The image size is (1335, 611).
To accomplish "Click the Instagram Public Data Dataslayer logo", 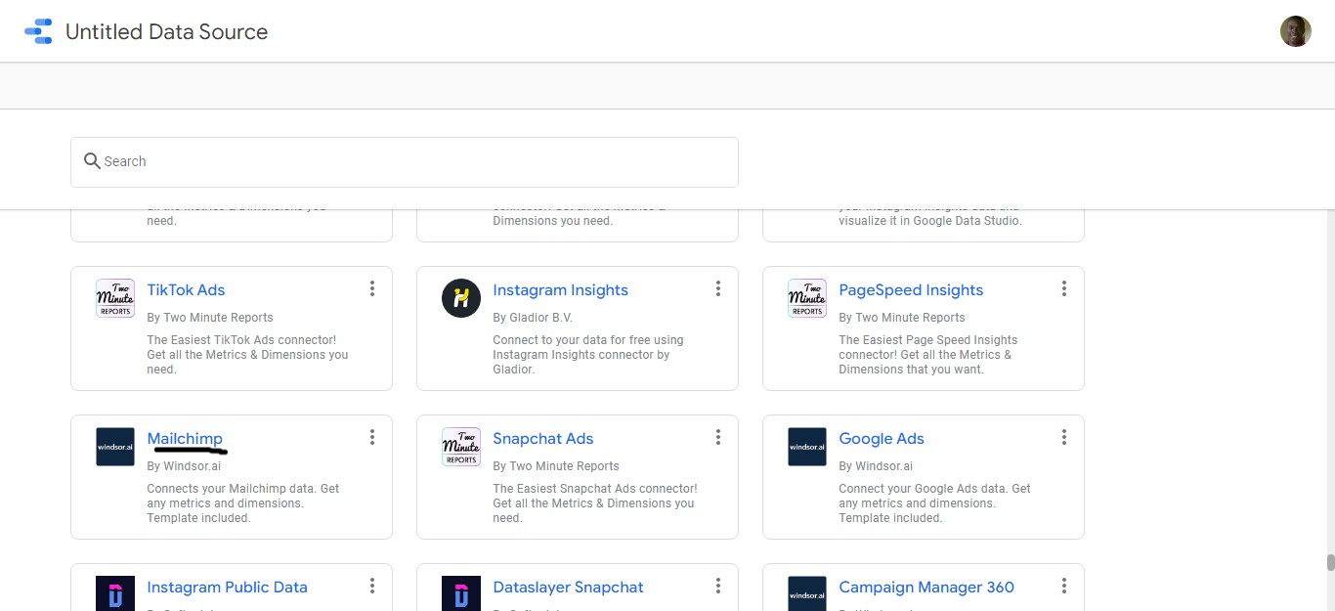I will (115, 593).
